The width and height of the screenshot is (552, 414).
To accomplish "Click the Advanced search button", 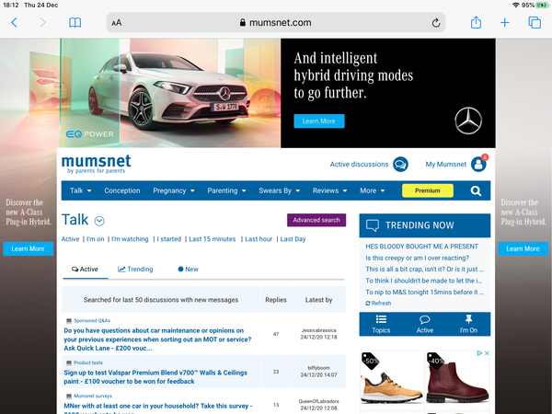I will coord(316,220).
